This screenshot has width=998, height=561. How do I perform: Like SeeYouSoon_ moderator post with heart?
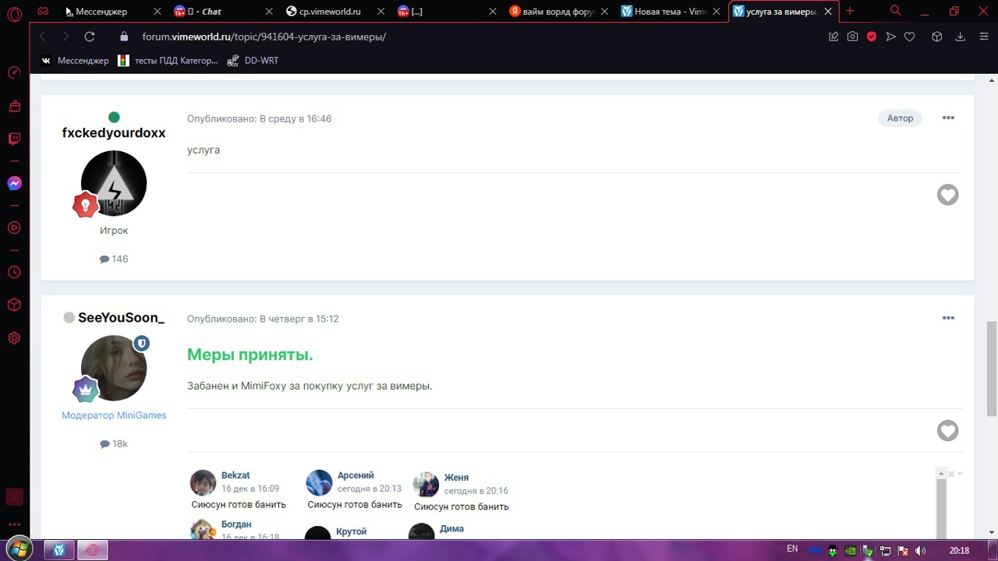coord(947,431)
